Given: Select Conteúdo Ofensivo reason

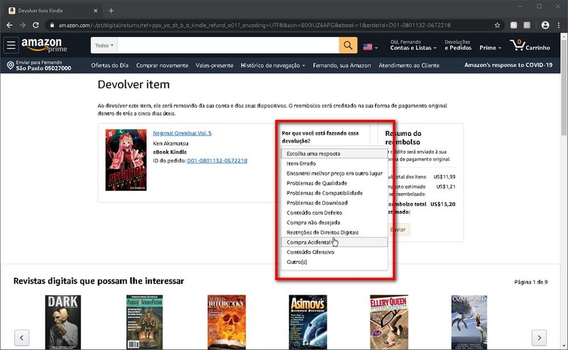Looking at the screenshot, I should coord(334,252).
